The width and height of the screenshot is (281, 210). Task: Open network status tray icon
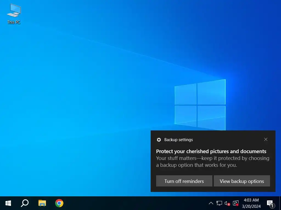pos(219,203)
